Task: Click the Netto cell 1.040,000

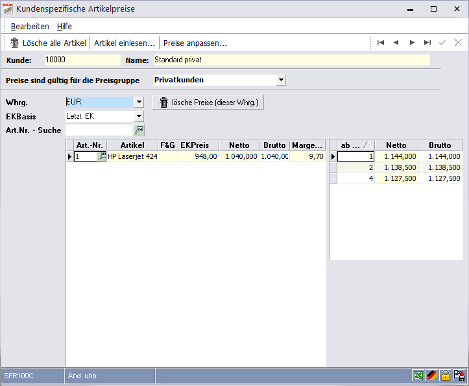Action: [239, 156]
